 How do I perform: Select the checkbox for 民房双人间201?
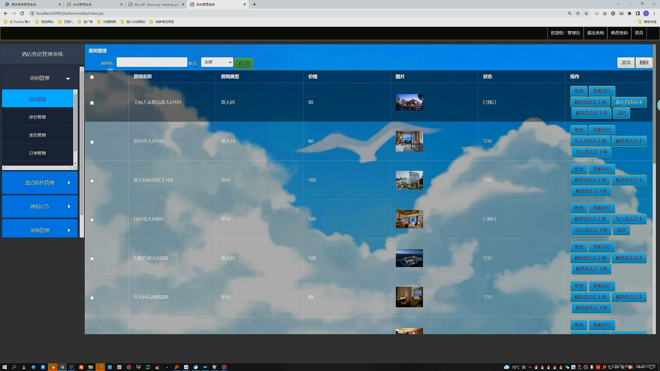pos(92,220)
